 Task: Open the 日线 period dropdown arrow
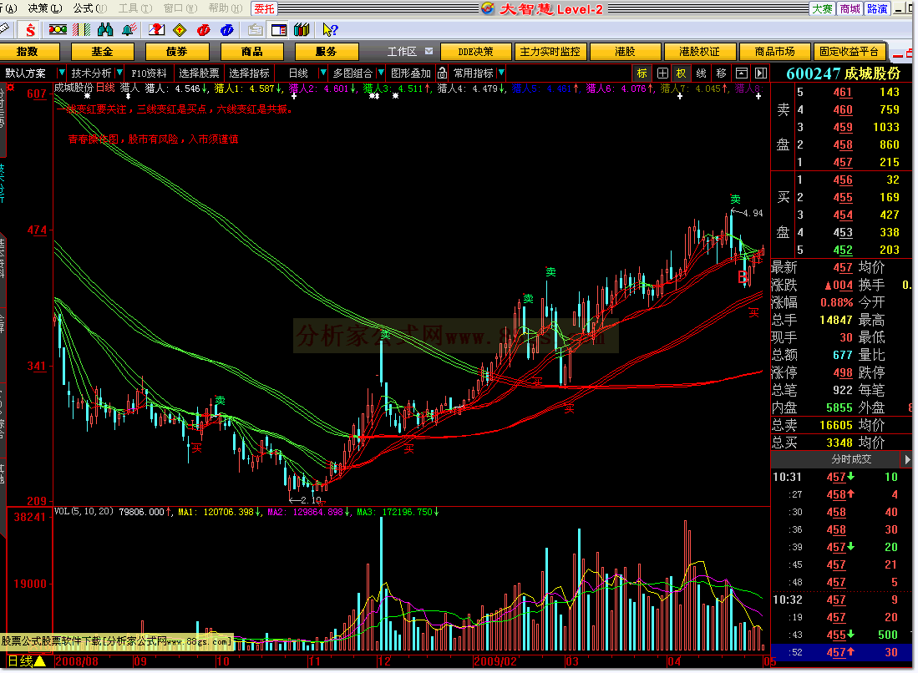tap(322, 73)
